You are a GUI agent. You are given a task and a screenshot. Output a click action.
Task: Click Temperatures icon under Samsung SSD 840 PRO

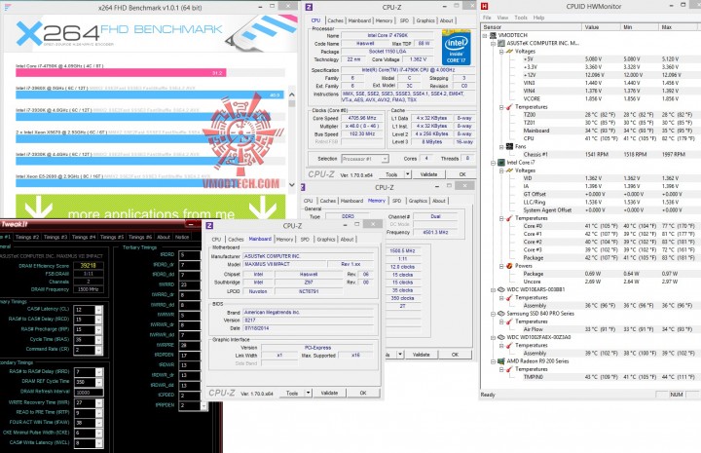(509, 321)
